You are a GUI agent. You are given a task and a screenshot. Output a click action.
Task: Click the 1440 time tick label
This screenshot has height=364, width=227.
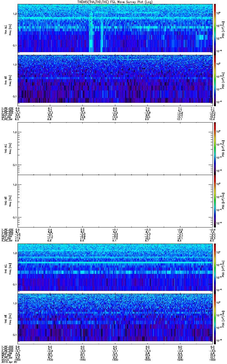tap(82, 359)
